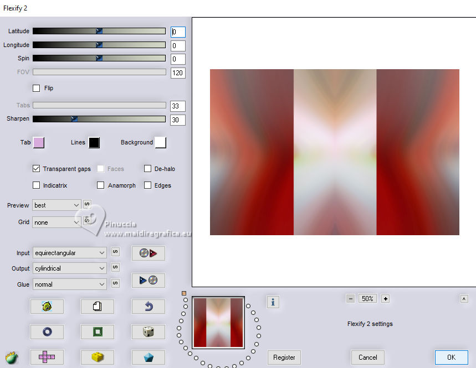Enable the De-halo checkbox
Screen dimensions: 476x368
147,169
